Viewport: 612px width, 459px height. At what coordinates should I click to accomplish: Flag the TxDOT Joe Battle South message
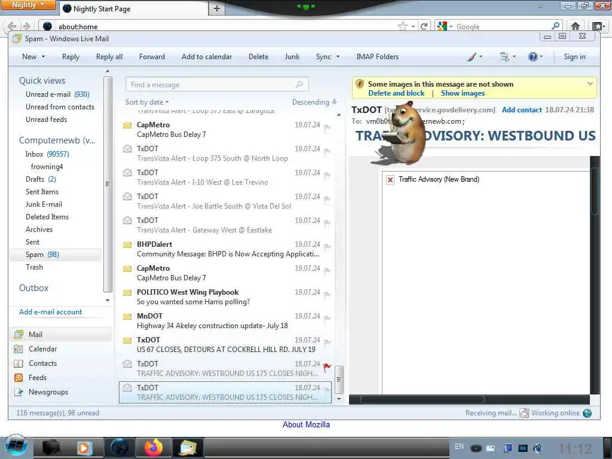(327, 199)
